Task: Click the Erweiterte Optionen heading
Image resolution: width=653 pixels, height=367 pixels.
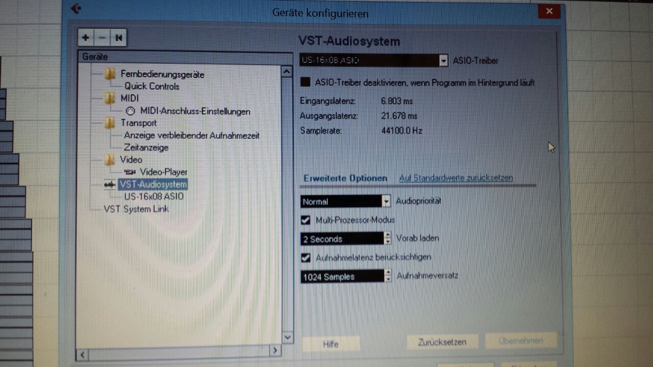Action: 345,178
